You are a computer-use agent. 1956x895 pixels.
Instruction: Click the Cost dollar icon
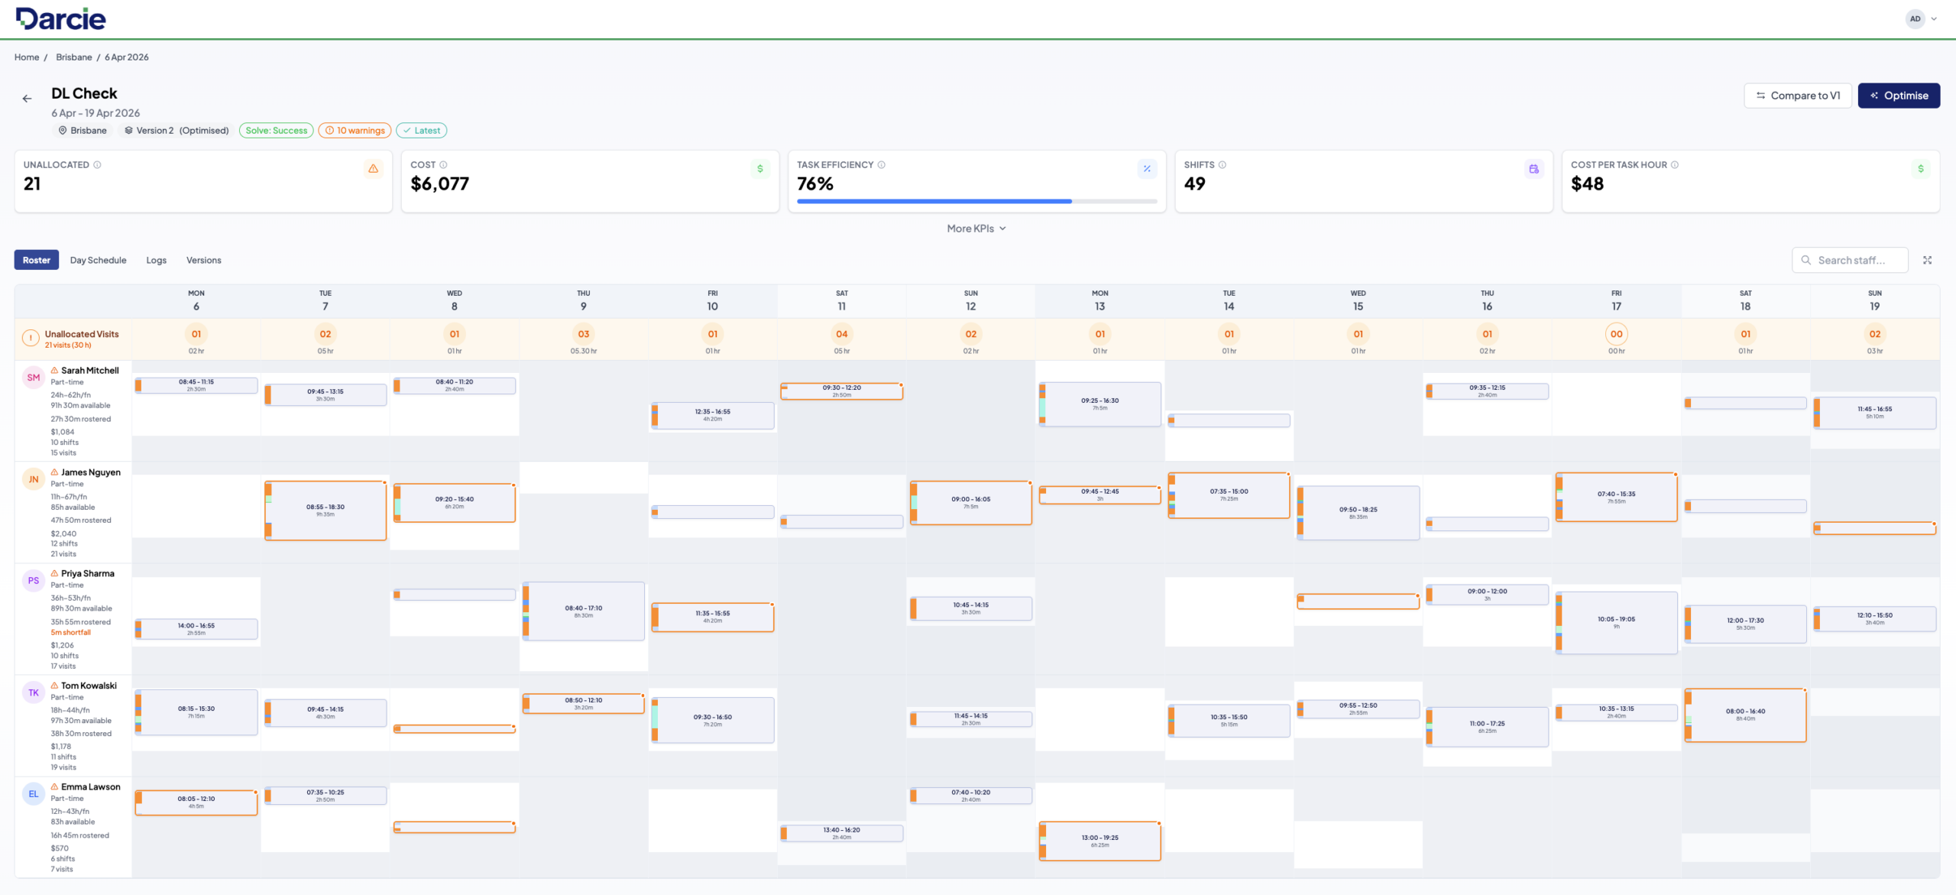[x=759, y=169]
